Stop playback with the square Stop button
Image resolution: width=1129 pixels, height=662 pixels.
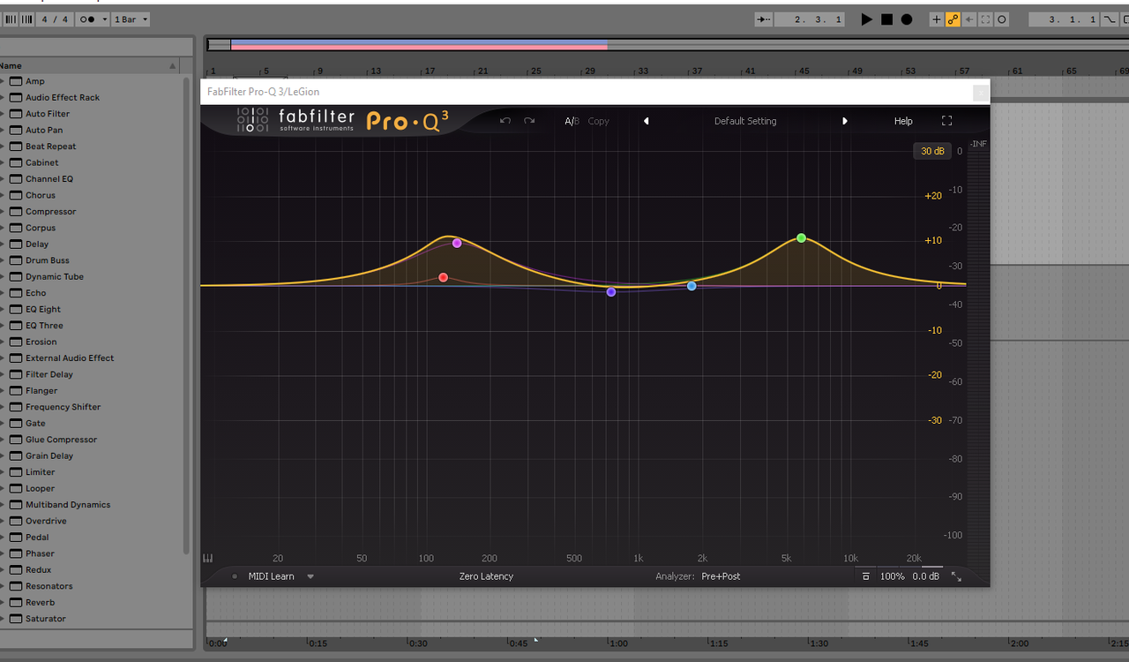coord(886,19)
